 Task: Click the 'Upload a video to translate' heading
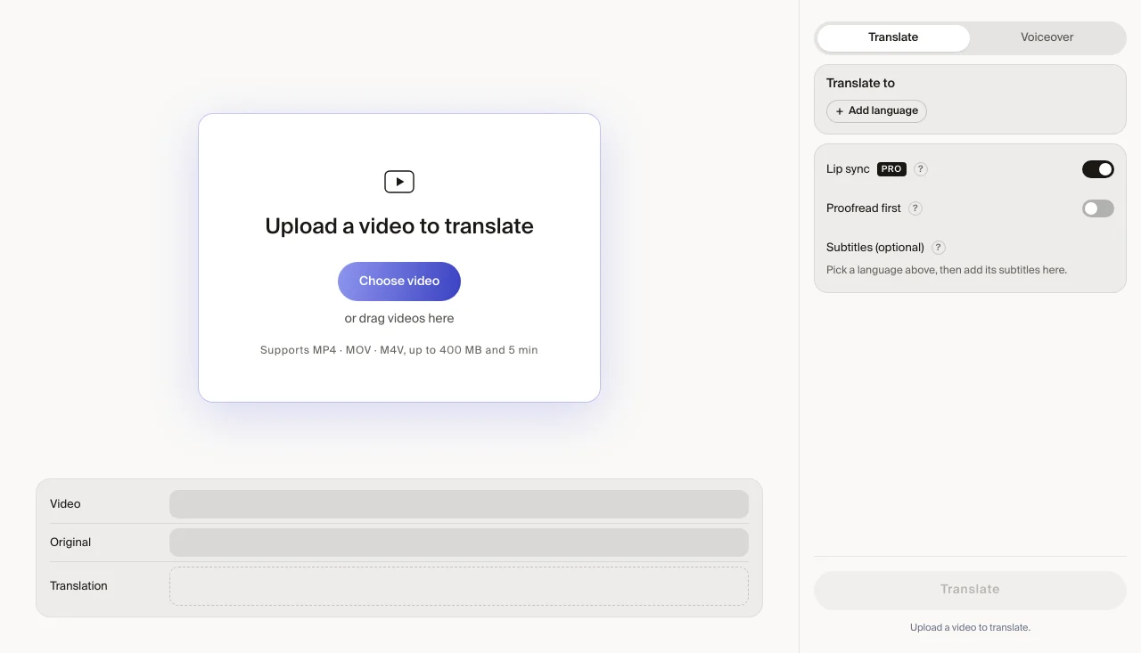pyautogui.click(x=399, y=226)
